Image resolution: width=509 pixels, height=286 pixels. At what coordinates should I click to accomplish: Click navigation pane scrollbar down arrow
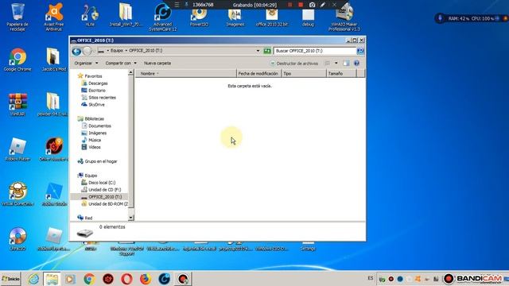130,218
